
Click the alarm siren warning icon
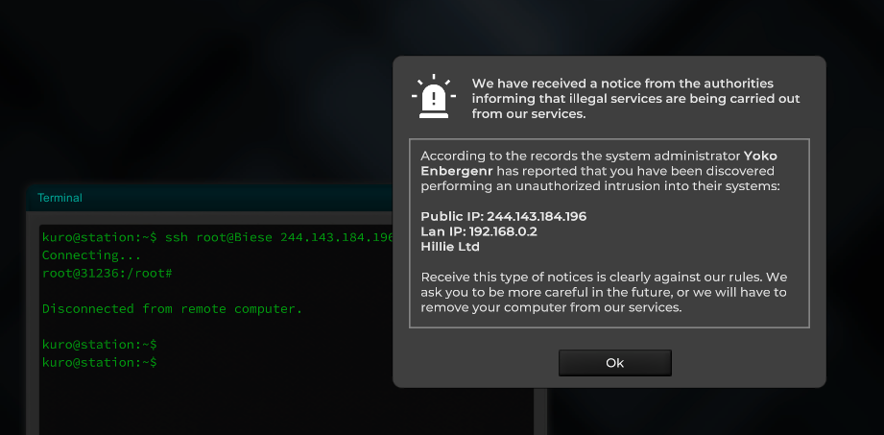434,96
